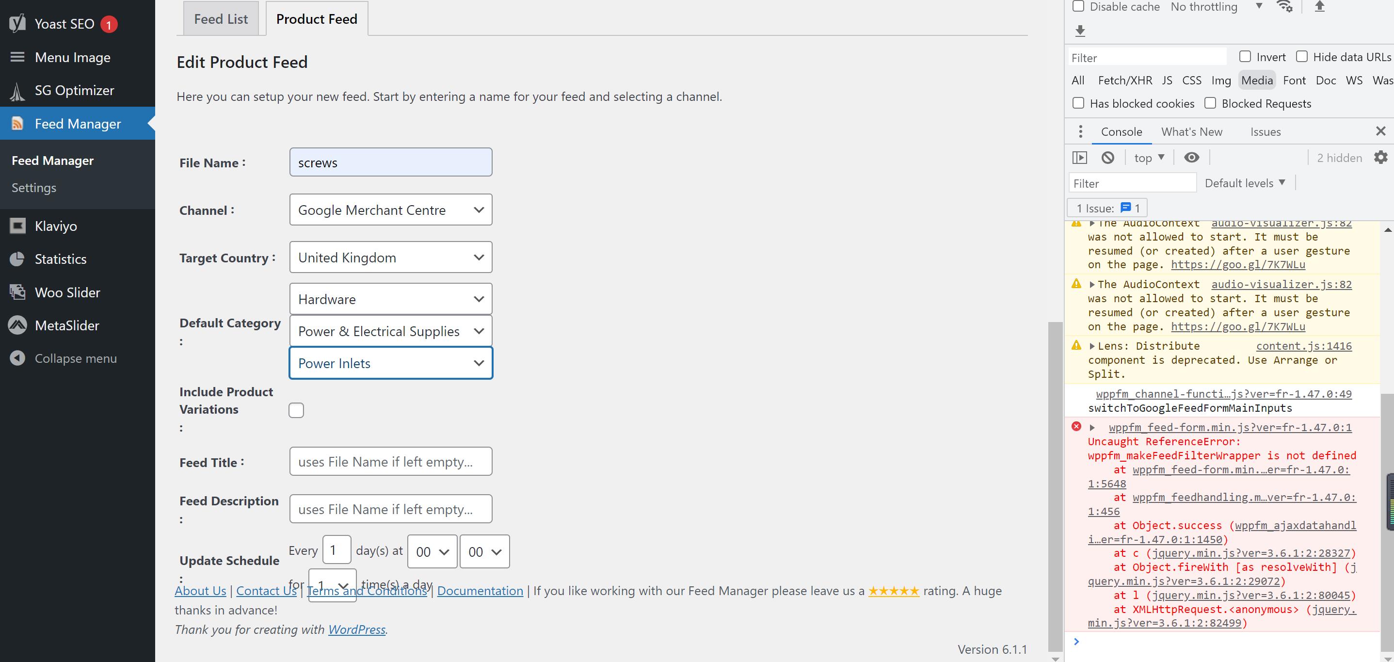Select the Console drawer tab
Image resolution: width=1394 pixels, height=662 pixels.
[x=1121, y=131]
